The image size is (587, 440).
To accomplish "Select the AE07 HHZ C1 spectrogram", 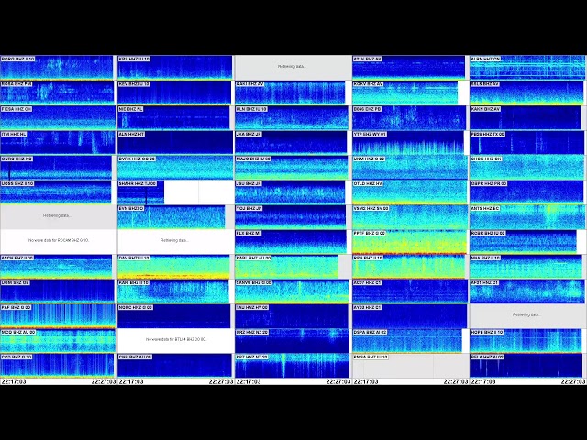I will tap(410, 291).
